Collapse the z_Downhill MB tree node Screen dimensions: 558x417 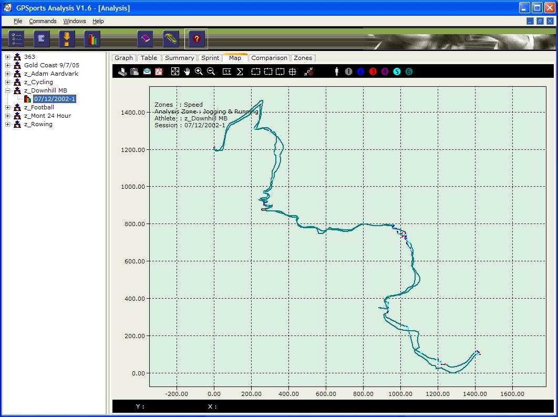8,90
